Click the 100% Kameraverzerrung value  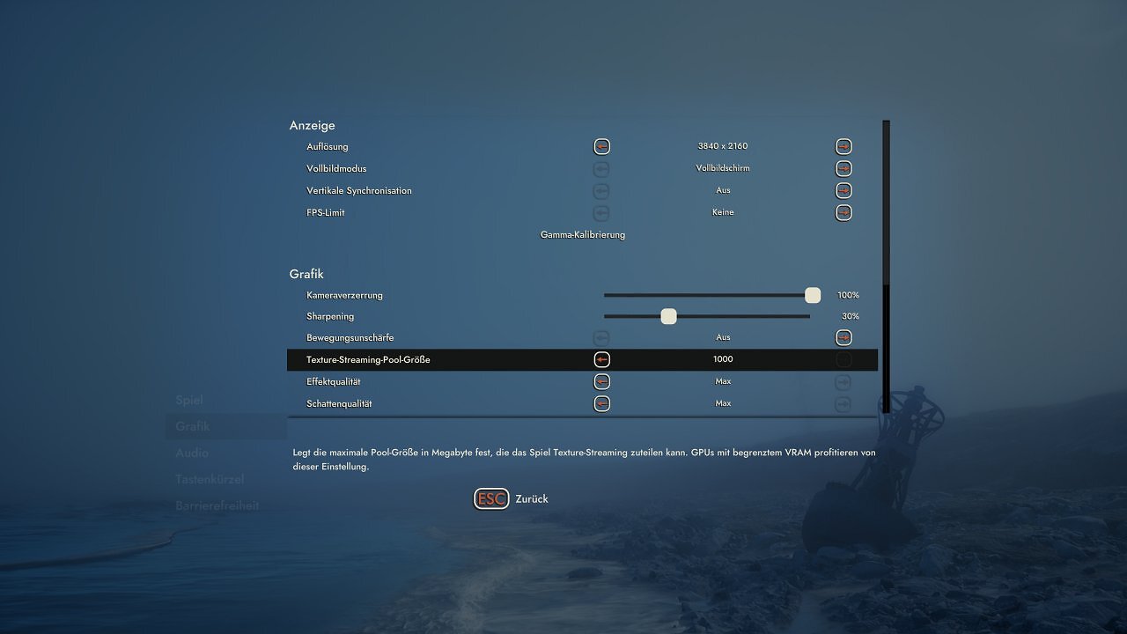[848, 296]
